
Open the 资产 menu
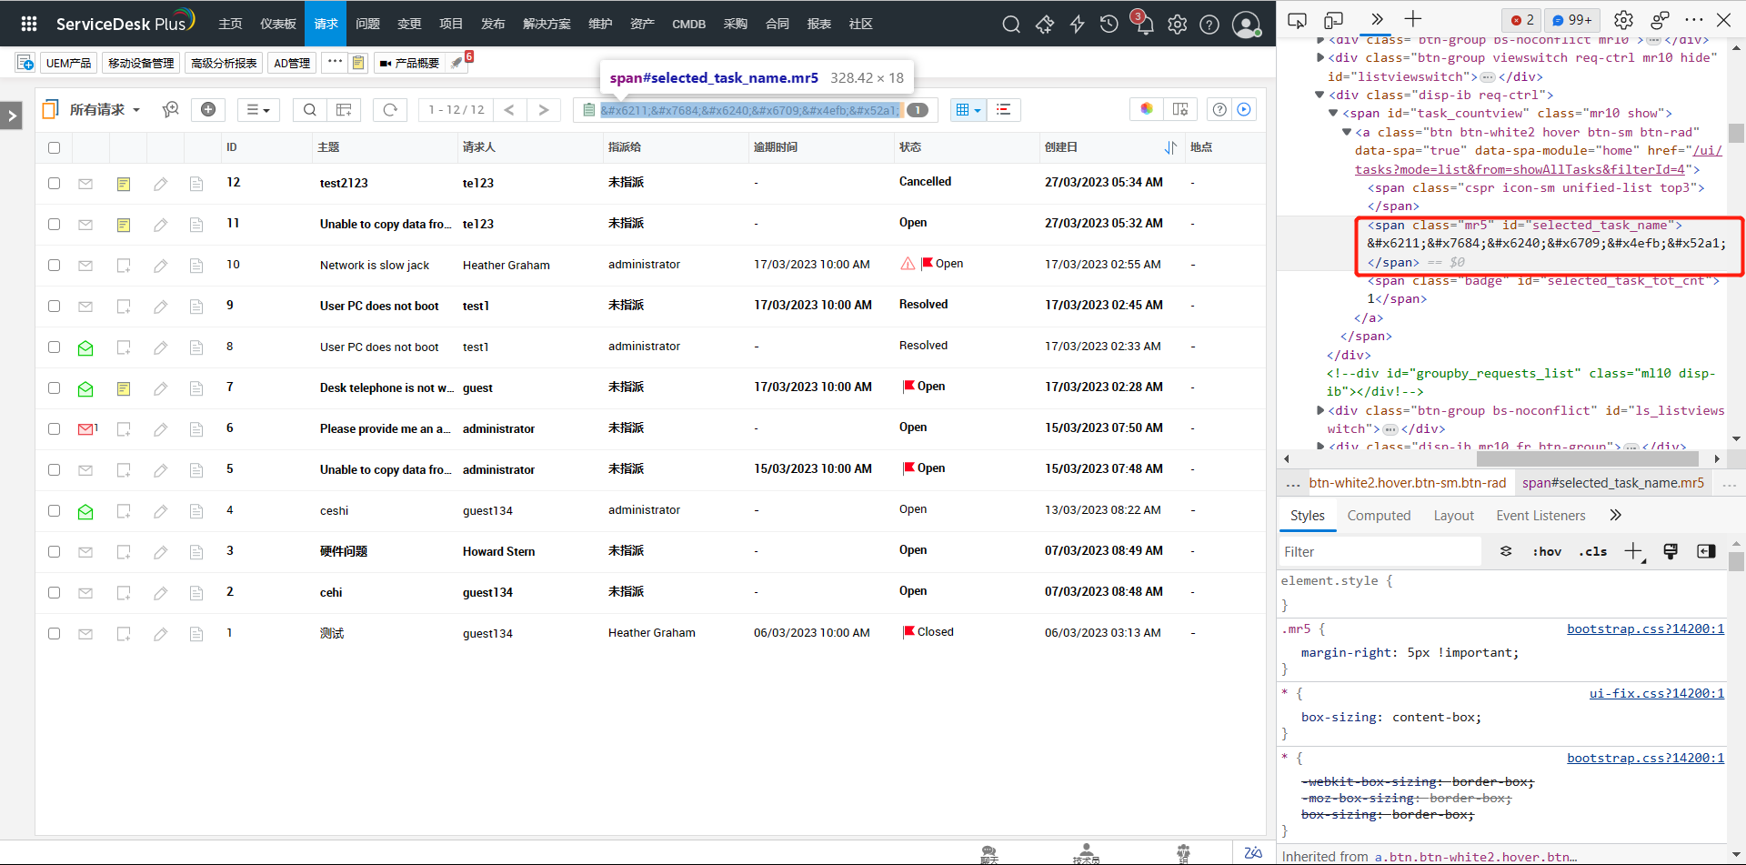tap(642, 24)
